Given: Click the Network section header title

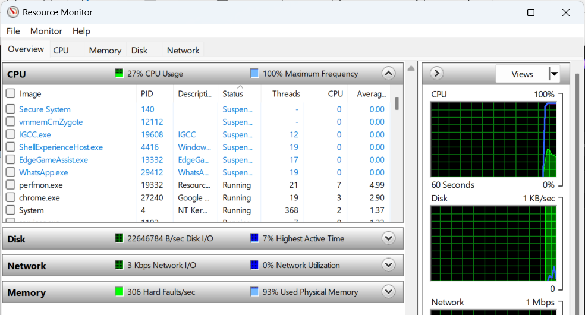Looking at the screenshot, I should [27, 266].
